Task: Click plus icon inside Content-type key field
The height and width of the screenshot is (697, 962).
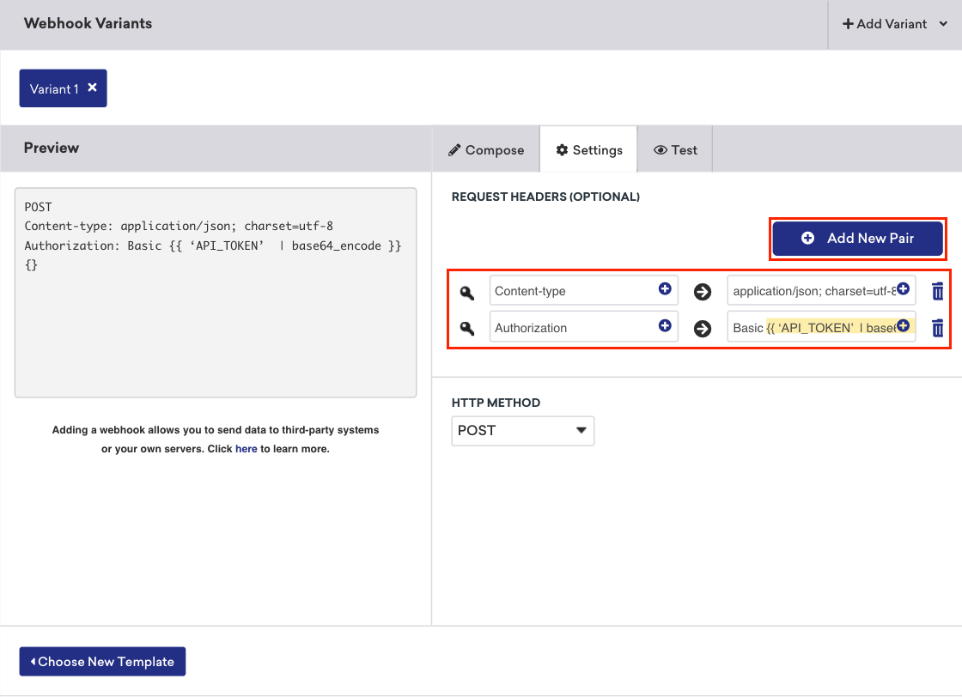Action: click(665, 290)
